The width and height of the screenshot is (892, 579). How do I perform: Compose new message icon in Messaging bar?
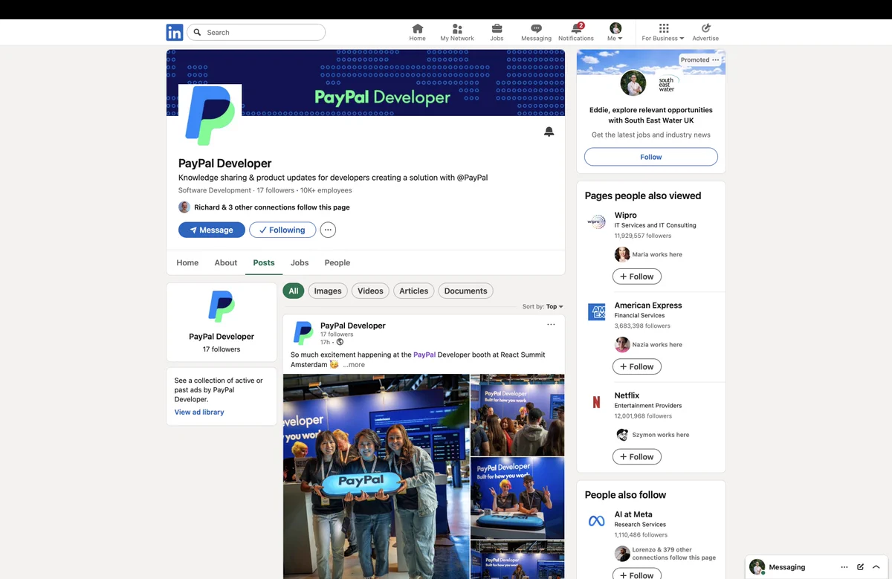(861, 567)
